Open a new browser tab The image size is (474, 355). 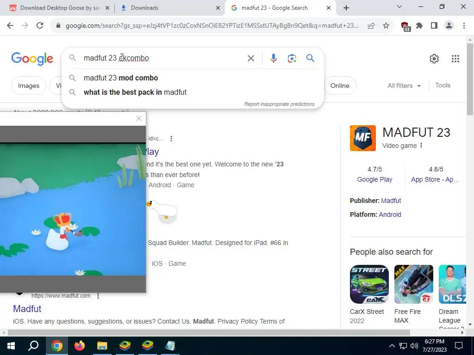(x=346, y=8)
